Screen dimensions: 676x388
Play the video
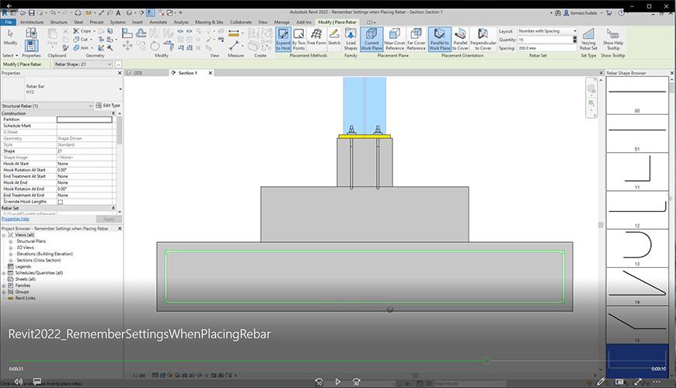[x=337, y=382]
